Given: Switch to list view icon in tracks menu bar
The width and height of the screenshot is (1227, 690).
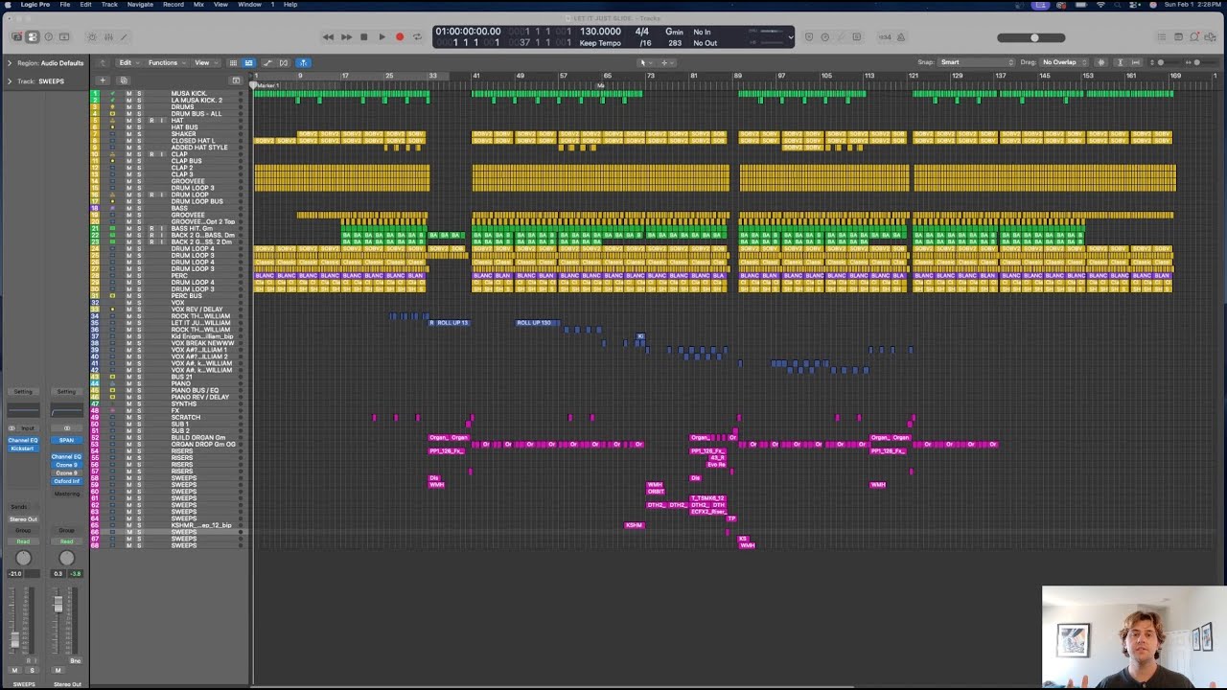Looking at the screenshot, I should coord(248,62).
